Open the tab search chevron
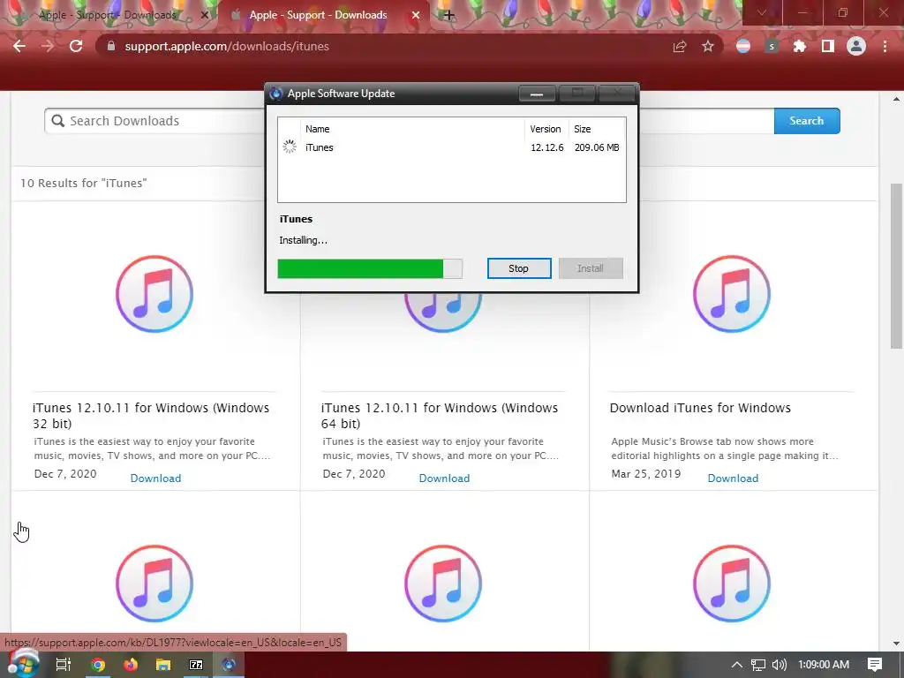 (762, 12)
